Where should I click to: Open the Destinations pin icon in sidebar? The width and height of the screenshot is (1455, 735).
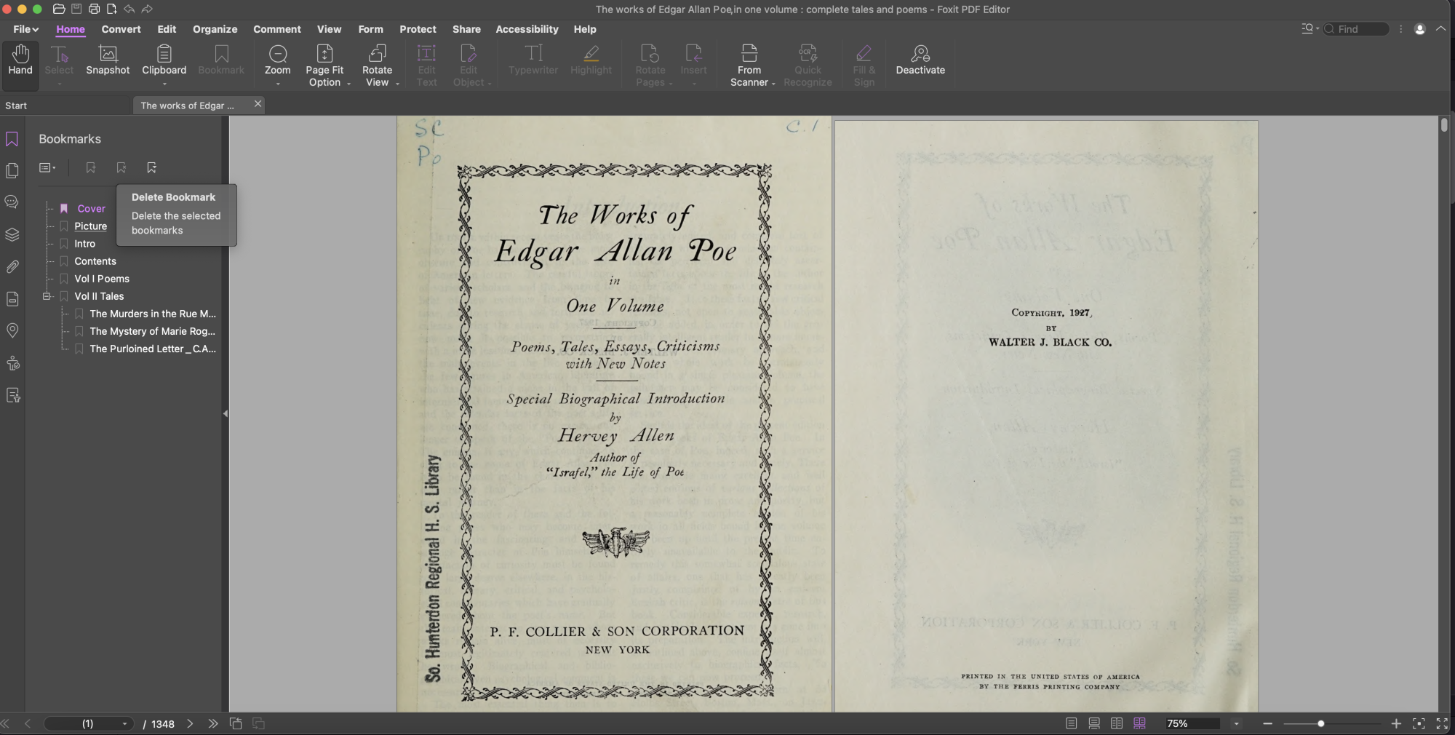point(12,330)
